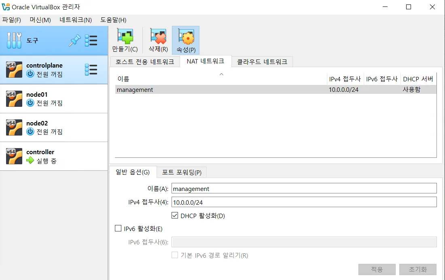Open the 도움말(H) menu

113,20
